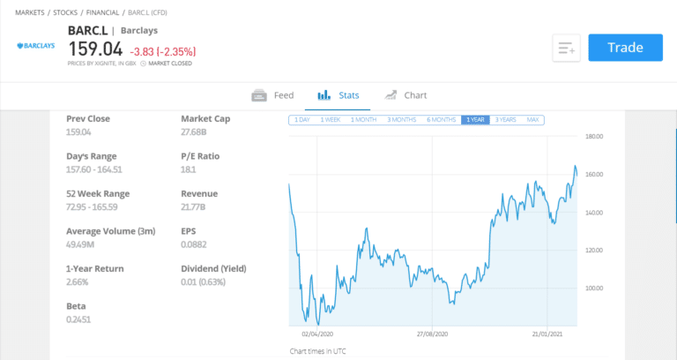Select the 1 YEAR chart range
Viewport: 677px width, 360px height.
coord(475,120)
